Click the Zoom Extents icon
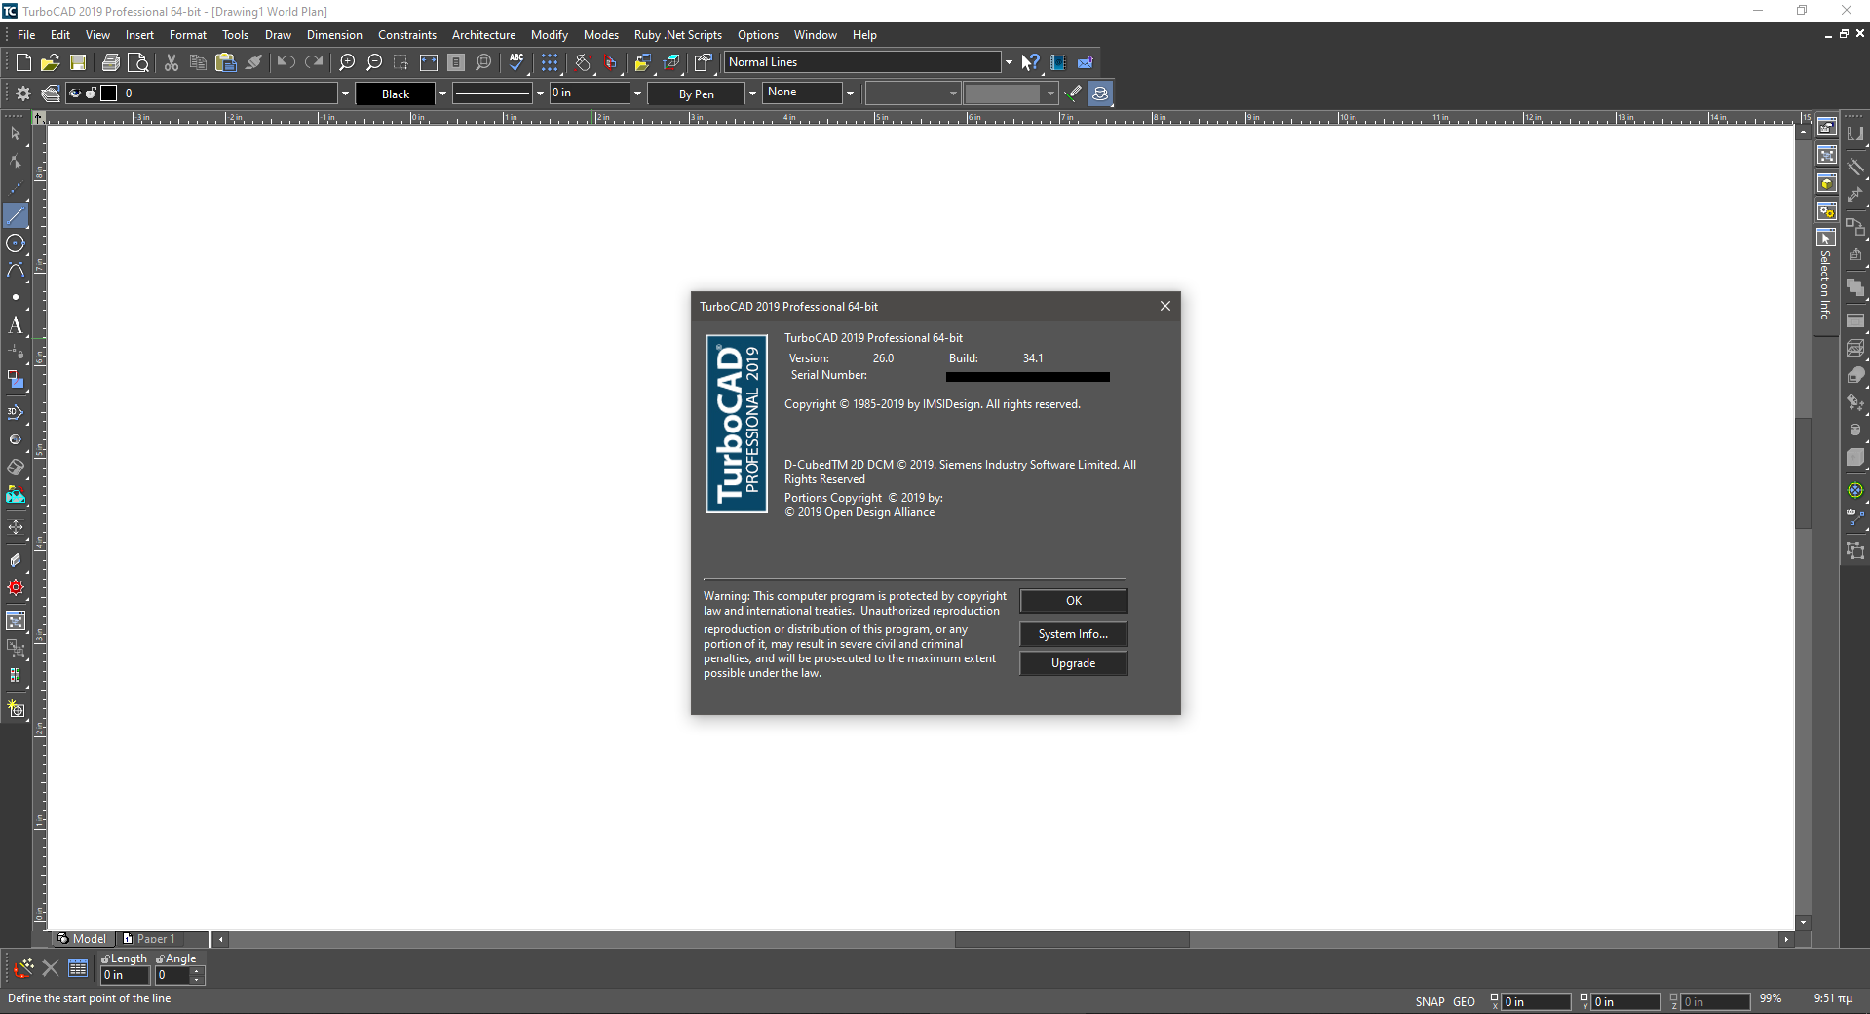The image size is (1870, 1014). click(429, 62)
